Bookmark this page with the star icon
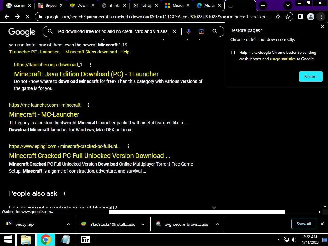The image size is (328, 246). tap(288, 17)
